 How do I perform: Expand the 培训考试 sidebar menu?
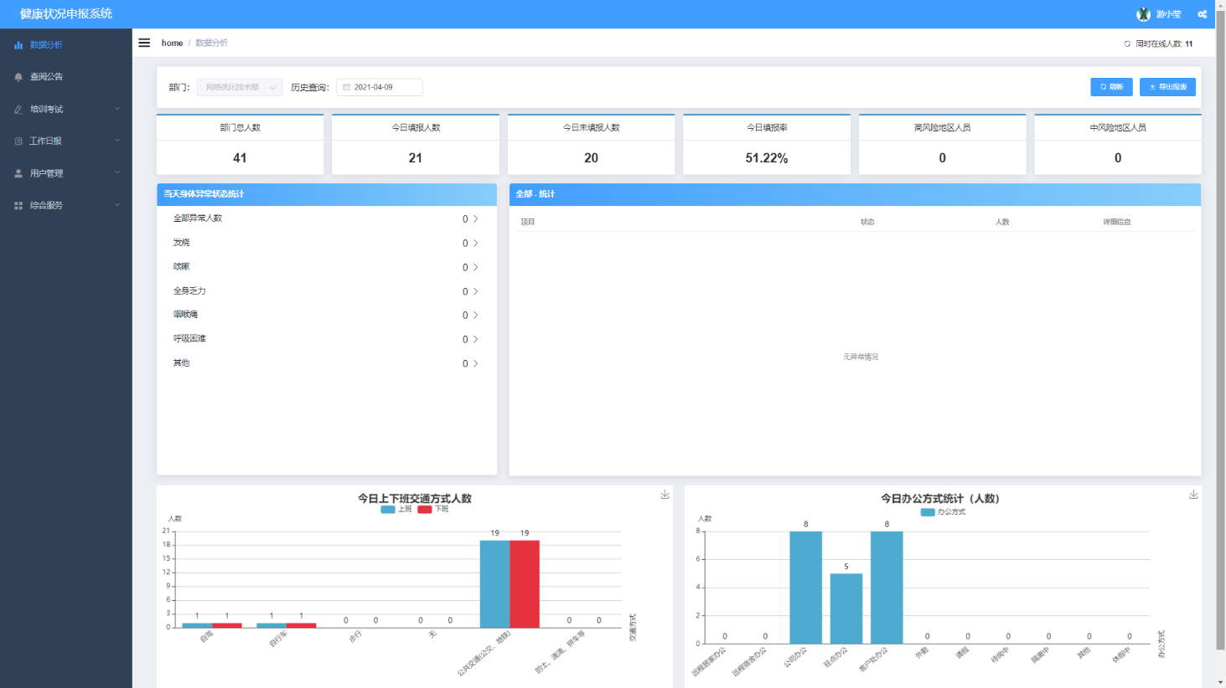(65, 109)
